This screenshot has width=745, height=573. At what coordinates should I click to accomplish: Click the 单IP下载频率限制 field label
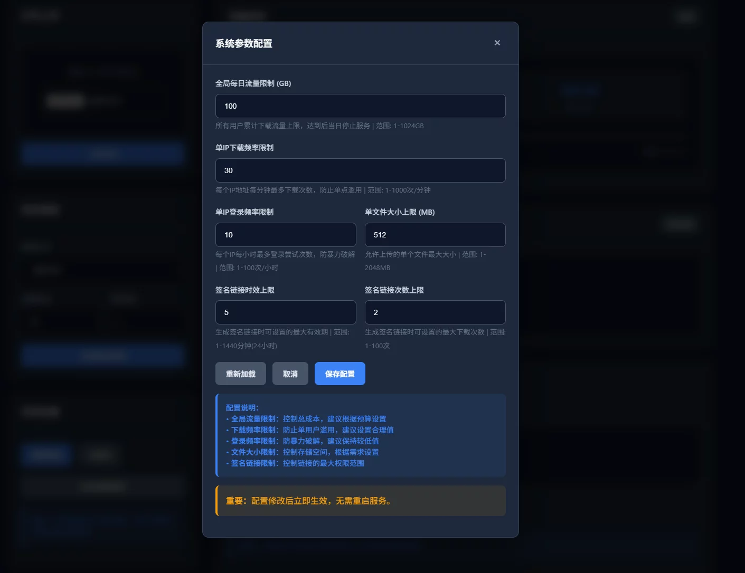point(244,148)
